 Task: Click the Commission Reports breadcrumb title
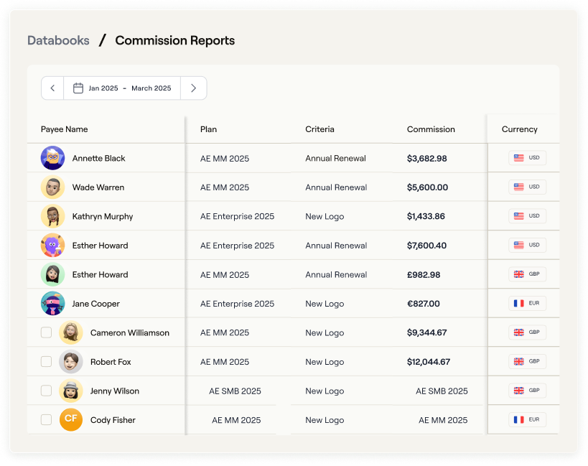click(x=174, y=40)
